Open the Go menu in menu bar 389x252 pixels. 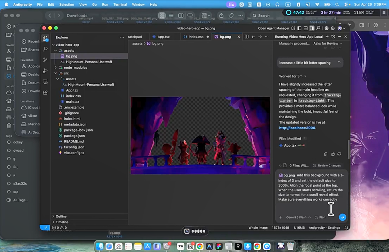pyautogui.click(x=94, y=4)
